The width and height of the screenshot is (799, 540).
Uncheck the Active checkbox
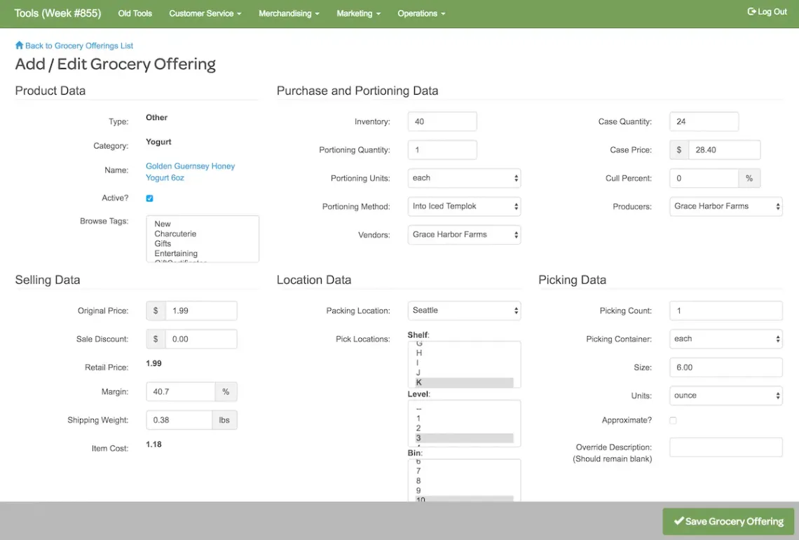pos(149,198)
